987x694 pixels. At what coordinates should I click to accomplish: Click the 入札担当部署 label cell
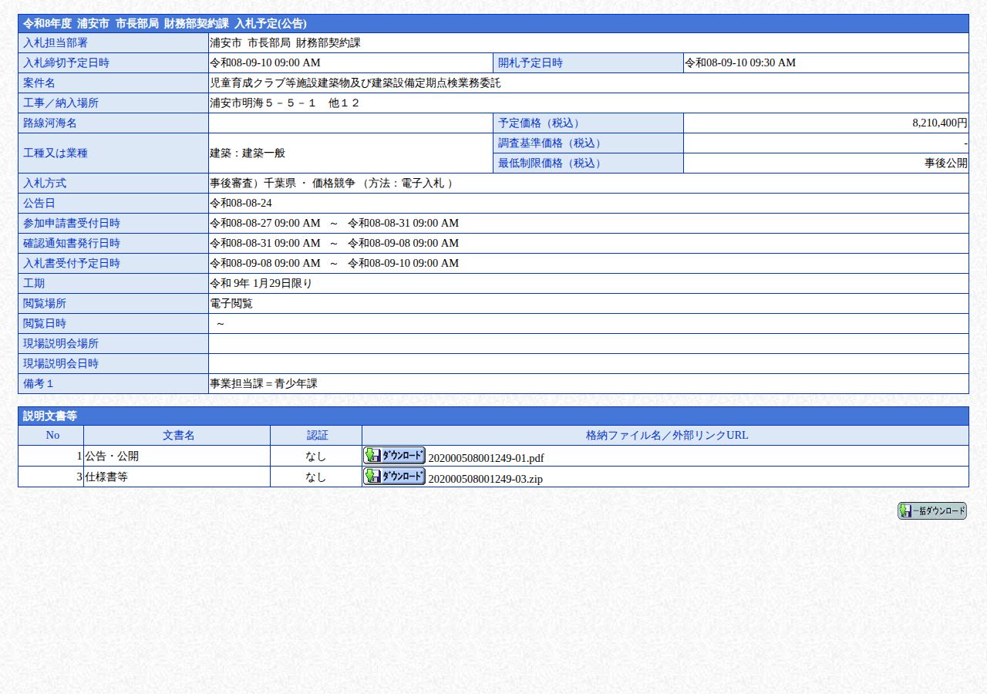point(113,43)
